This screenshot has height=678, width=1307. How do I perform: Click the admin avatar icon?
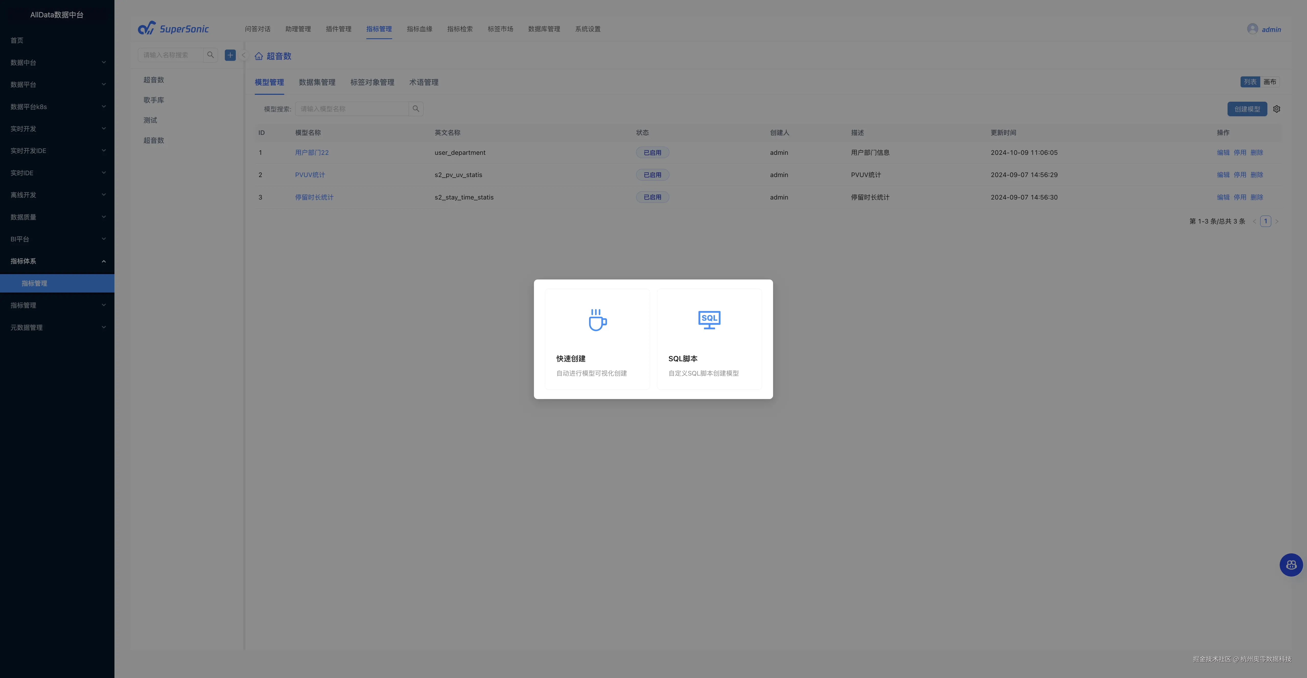1252,29
